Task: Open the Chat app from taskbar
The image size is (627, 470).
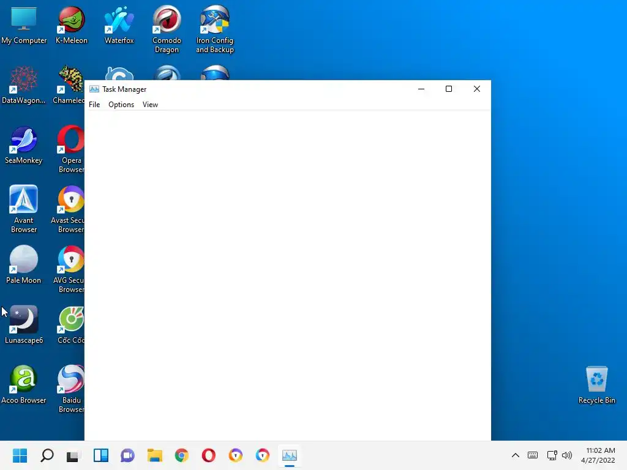Action: click(127, 455)
